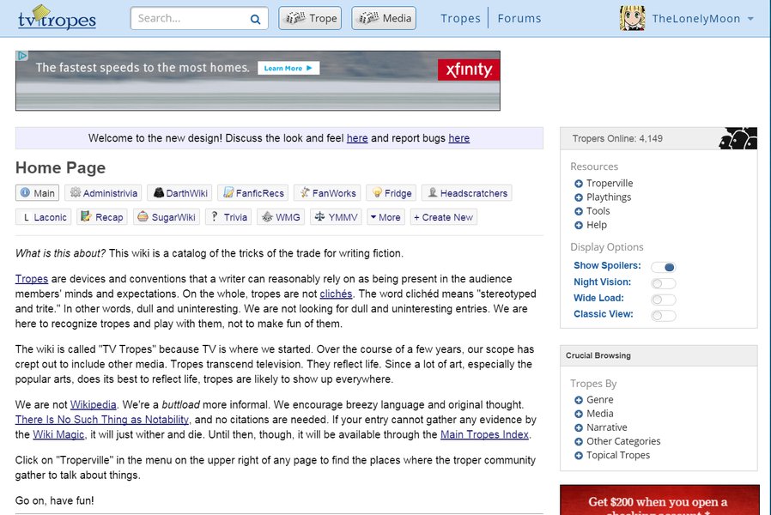Enable the Night Vision switch
The image size is (771, 515).
664,283
